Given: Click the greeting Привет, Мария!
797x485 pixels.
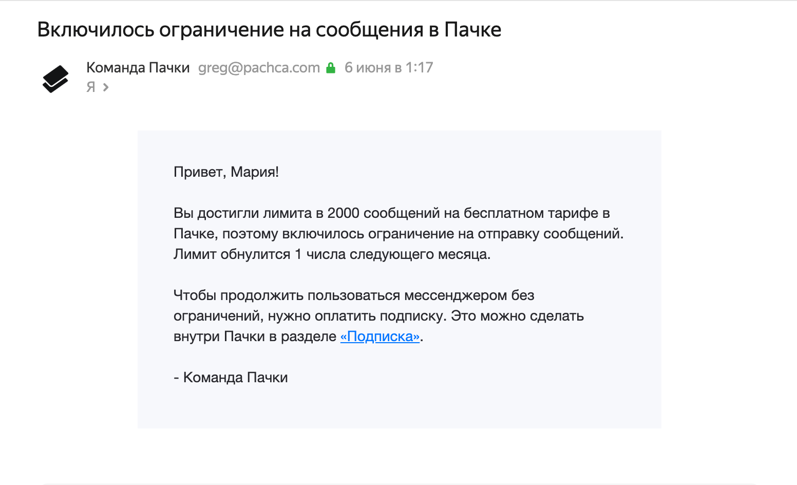Looking at the screenshot, I should [226, 172].
